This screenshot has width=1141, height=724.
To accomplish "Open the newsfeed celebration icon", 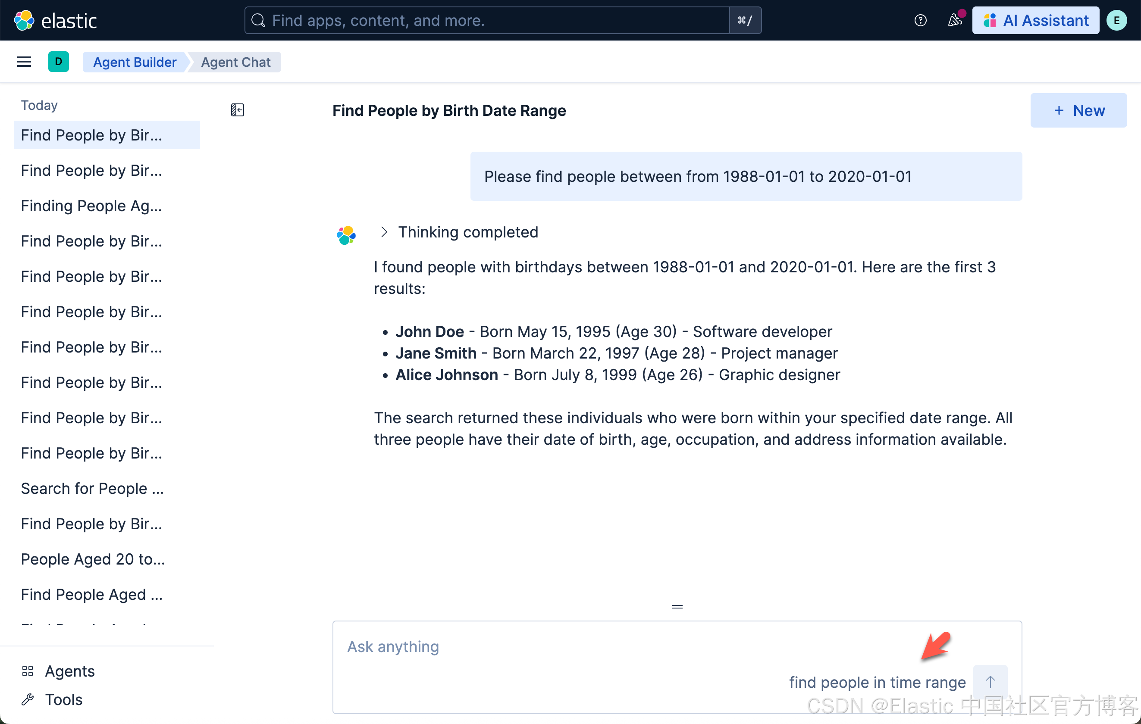I will tap(954, 20).
